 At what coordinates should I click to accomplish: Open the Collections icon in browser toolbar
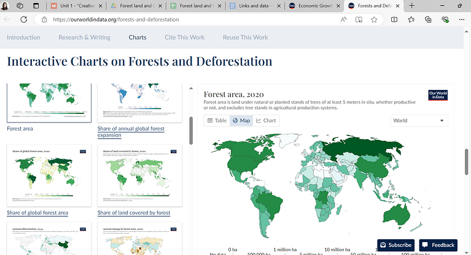click(428, 20)
